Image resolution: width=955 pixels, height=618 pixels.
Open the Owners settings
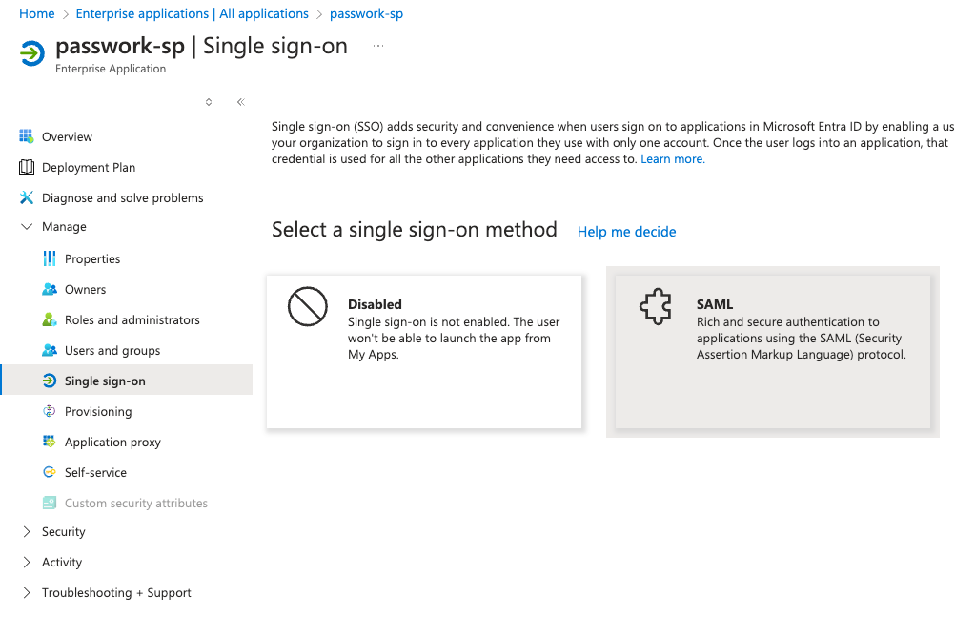tap(86, 289)
